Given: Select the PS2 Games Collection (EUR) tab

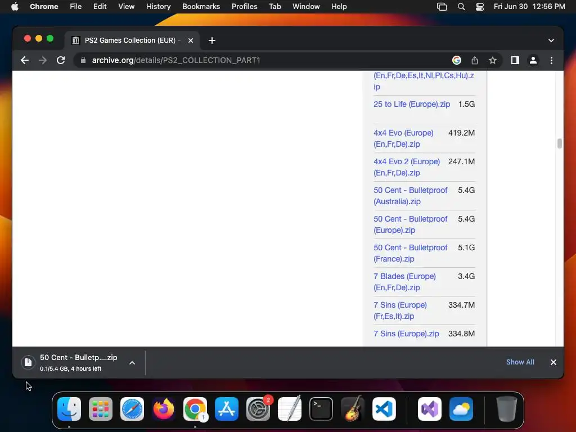Looking at the screenshot, I should coord(132,40).
